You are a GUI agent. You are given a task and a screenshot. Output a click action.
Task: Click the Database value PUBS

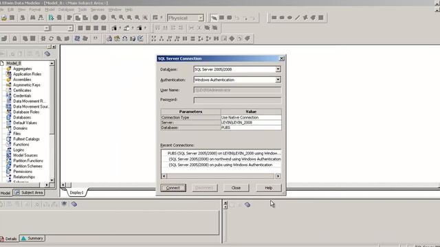click(x=251, y=128)
